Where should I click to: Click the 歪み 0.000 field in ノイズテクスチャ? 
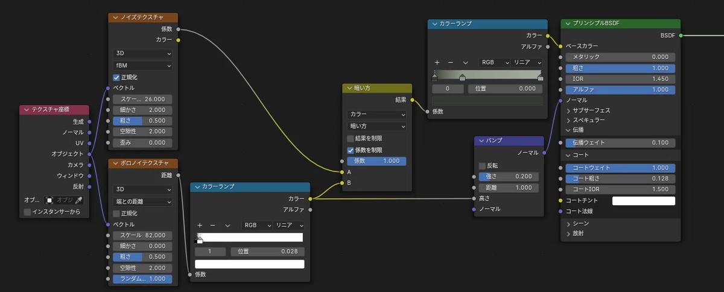(x=142, y=142)
